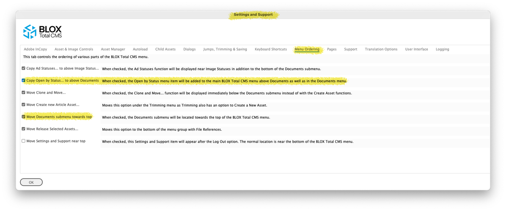Click the Open by Status description text
The image size is (506, 211).
[x=224, y=81]
